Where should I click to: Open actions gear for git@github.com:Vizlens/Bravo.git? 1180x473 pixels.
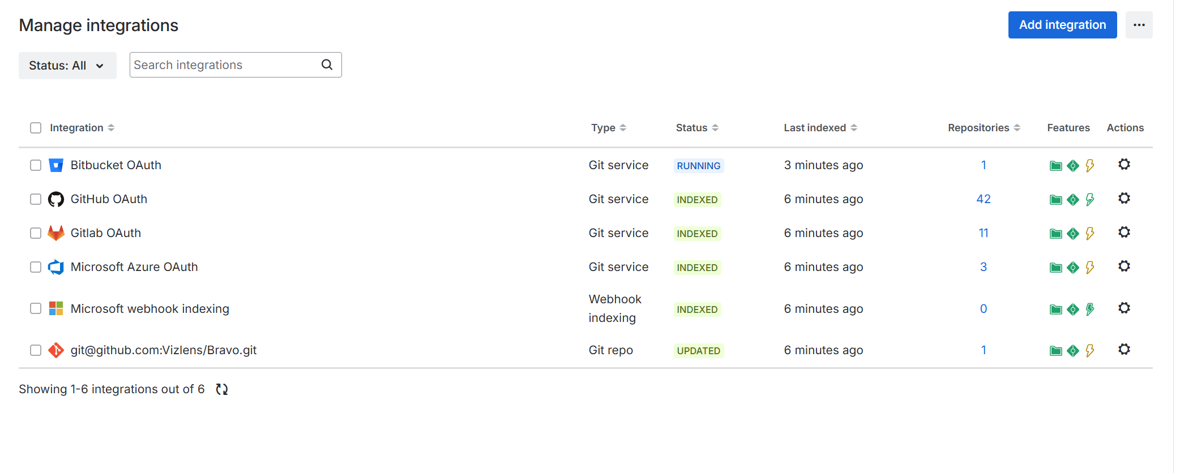pos(1124,350)
